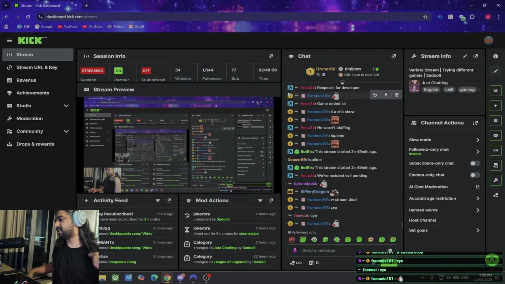Click the browser address bar
This screenshot has width=505, height=284.
click(x=229, y=17)
